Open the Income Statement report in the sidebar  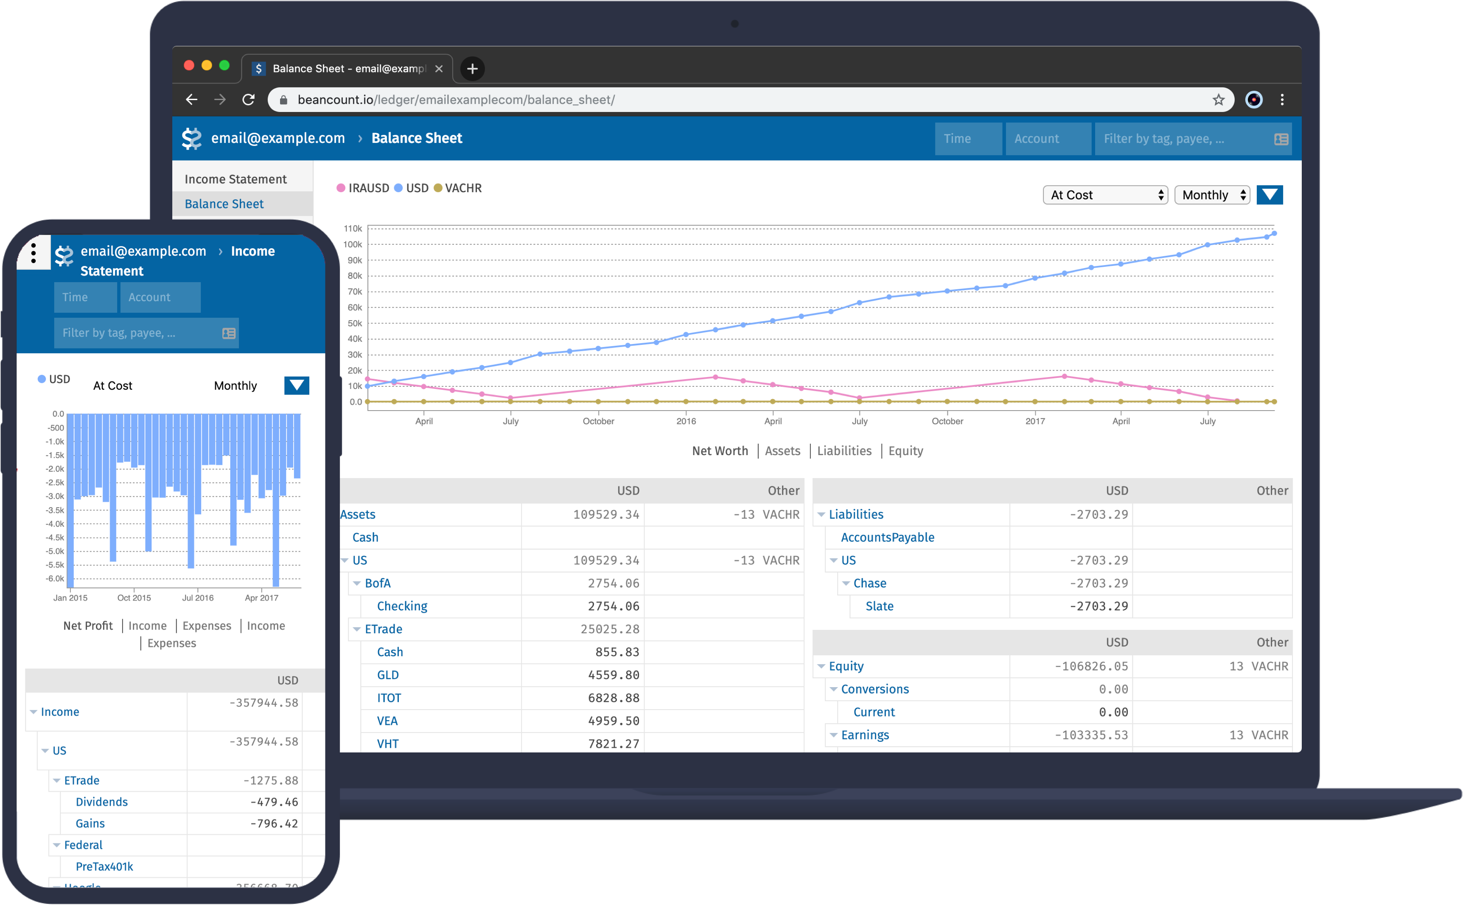tap(235, 178)
